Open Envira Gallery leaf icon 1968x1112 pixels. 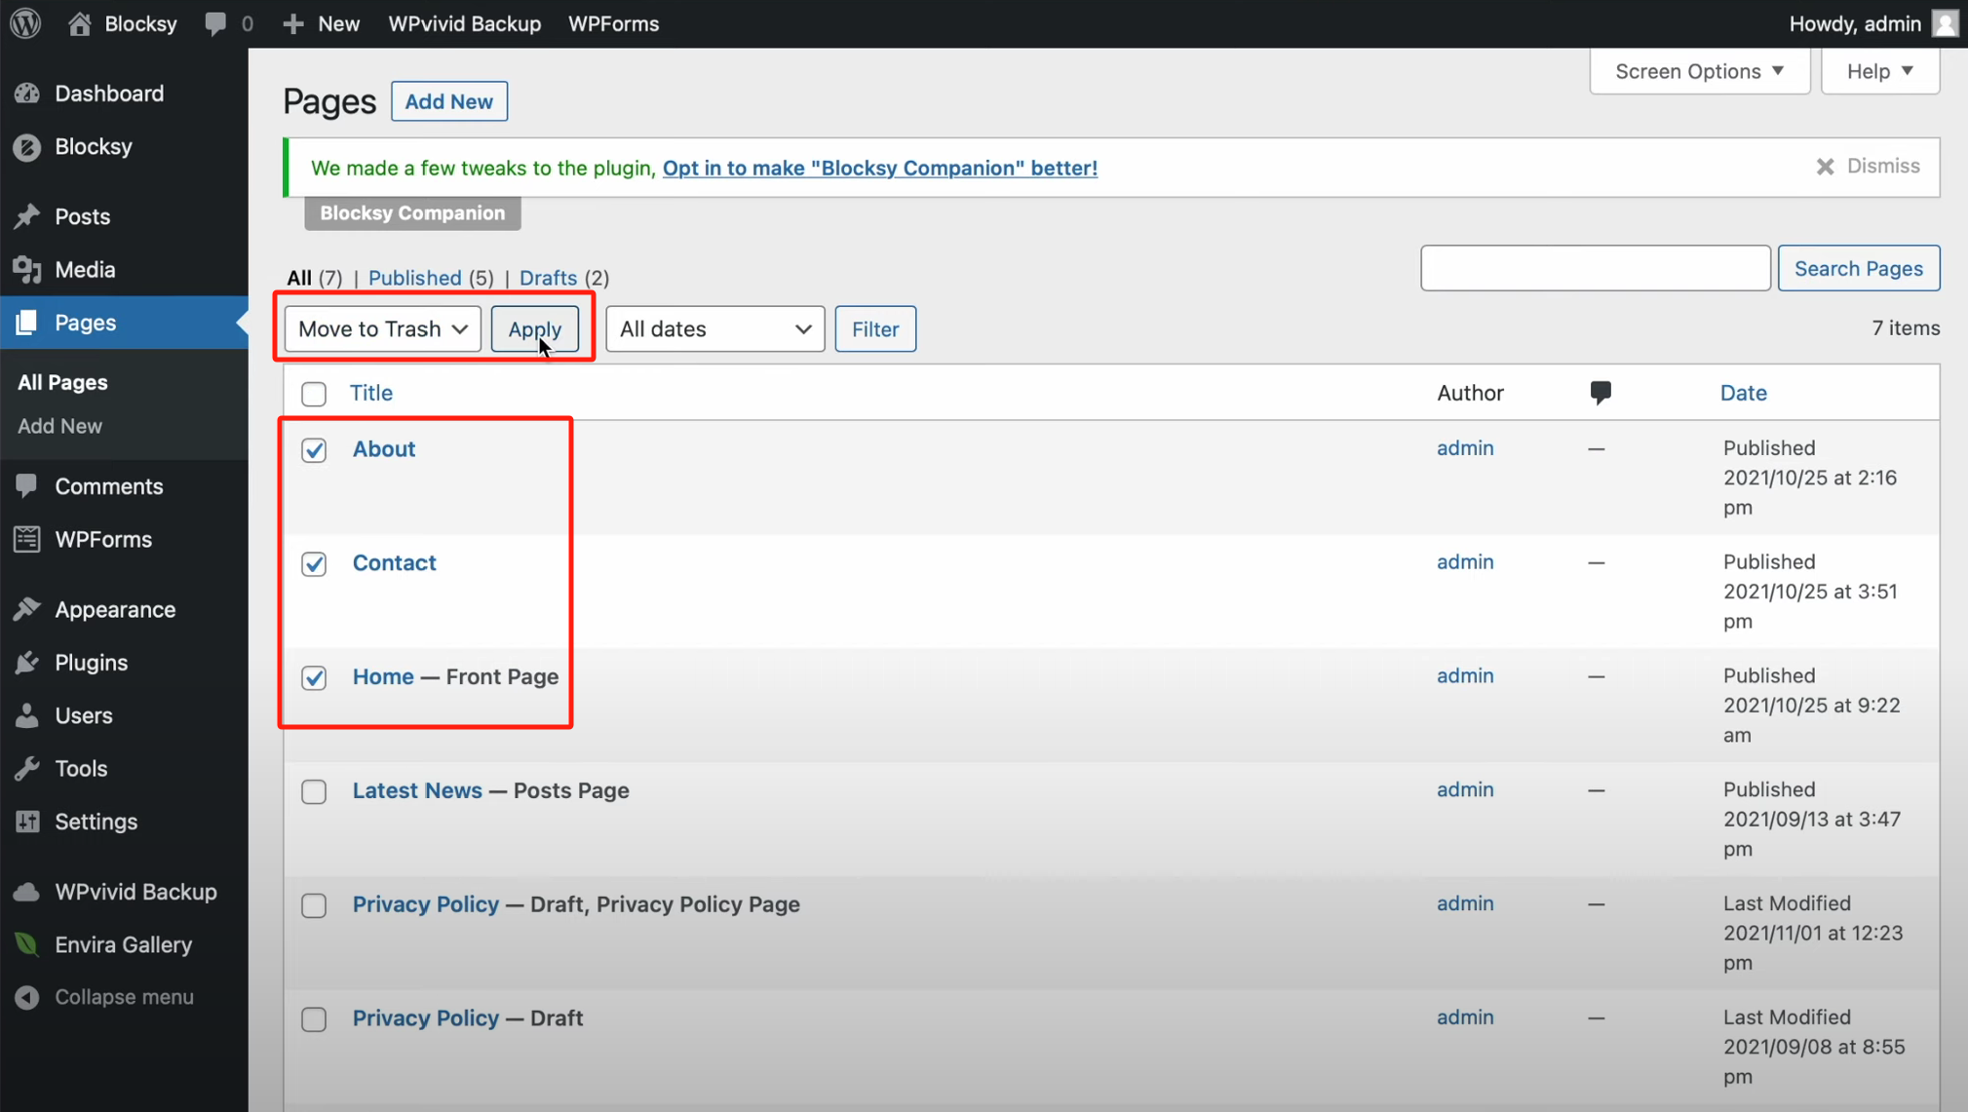click(27, 944)
